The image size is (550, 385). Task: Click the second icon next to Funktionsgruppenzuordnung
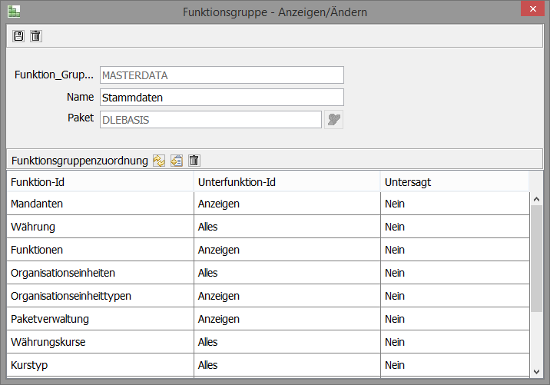pos(177,161)
